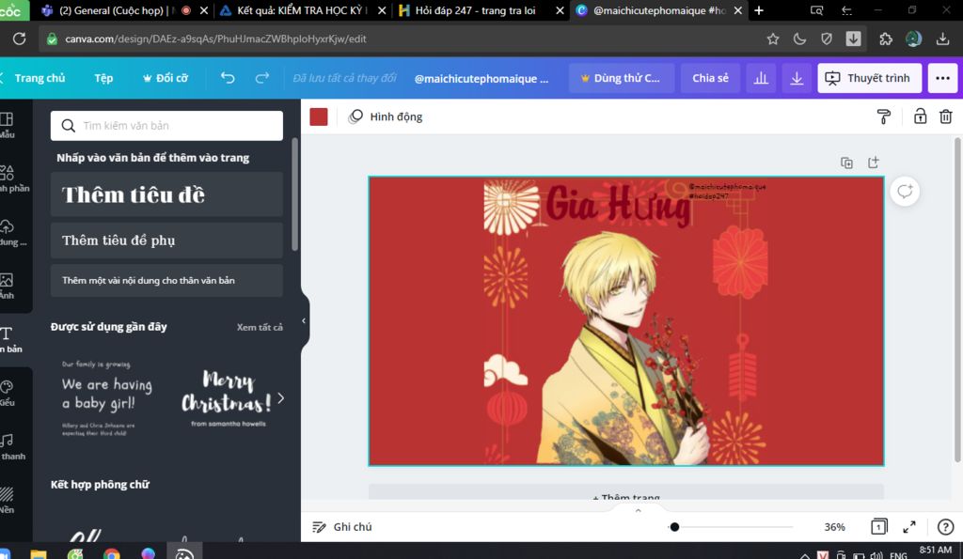963x559 pixels.
Task: Click the design title @maichicutephomaique
Action: pyautogui.click(x=481, y=79)
